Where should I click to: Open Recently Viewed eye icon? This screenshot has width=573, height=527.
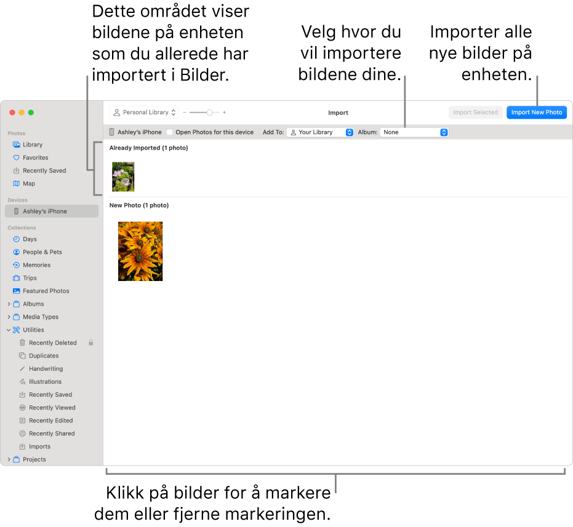pos(22,408)
